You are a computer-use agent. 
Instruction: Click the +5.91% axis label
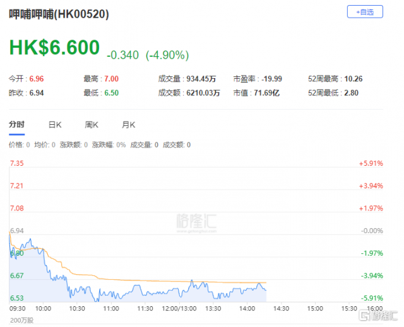click(371, 163)
